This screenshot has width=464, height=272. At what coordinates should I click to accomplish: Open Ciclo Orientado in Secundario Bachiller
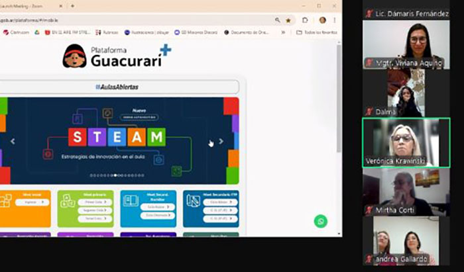[x=158, y=216]
